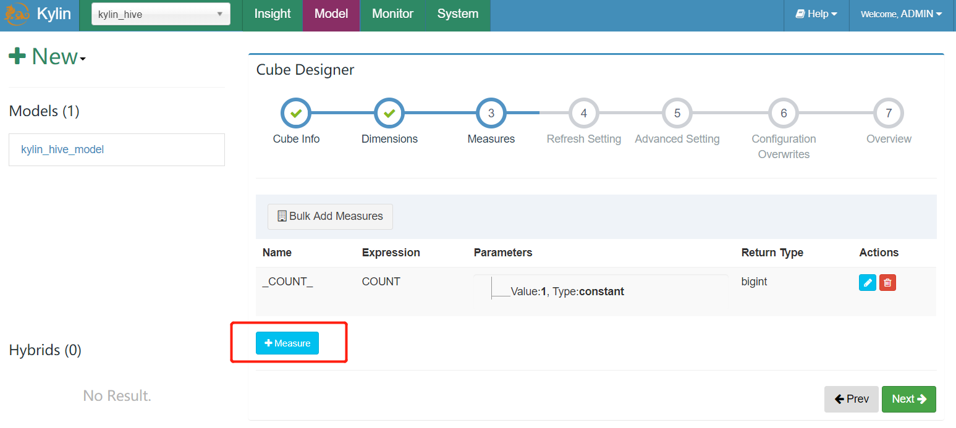Click the Actions column header
The width and height of the screenshot is (956, 428).
click(x=879, y=253)
